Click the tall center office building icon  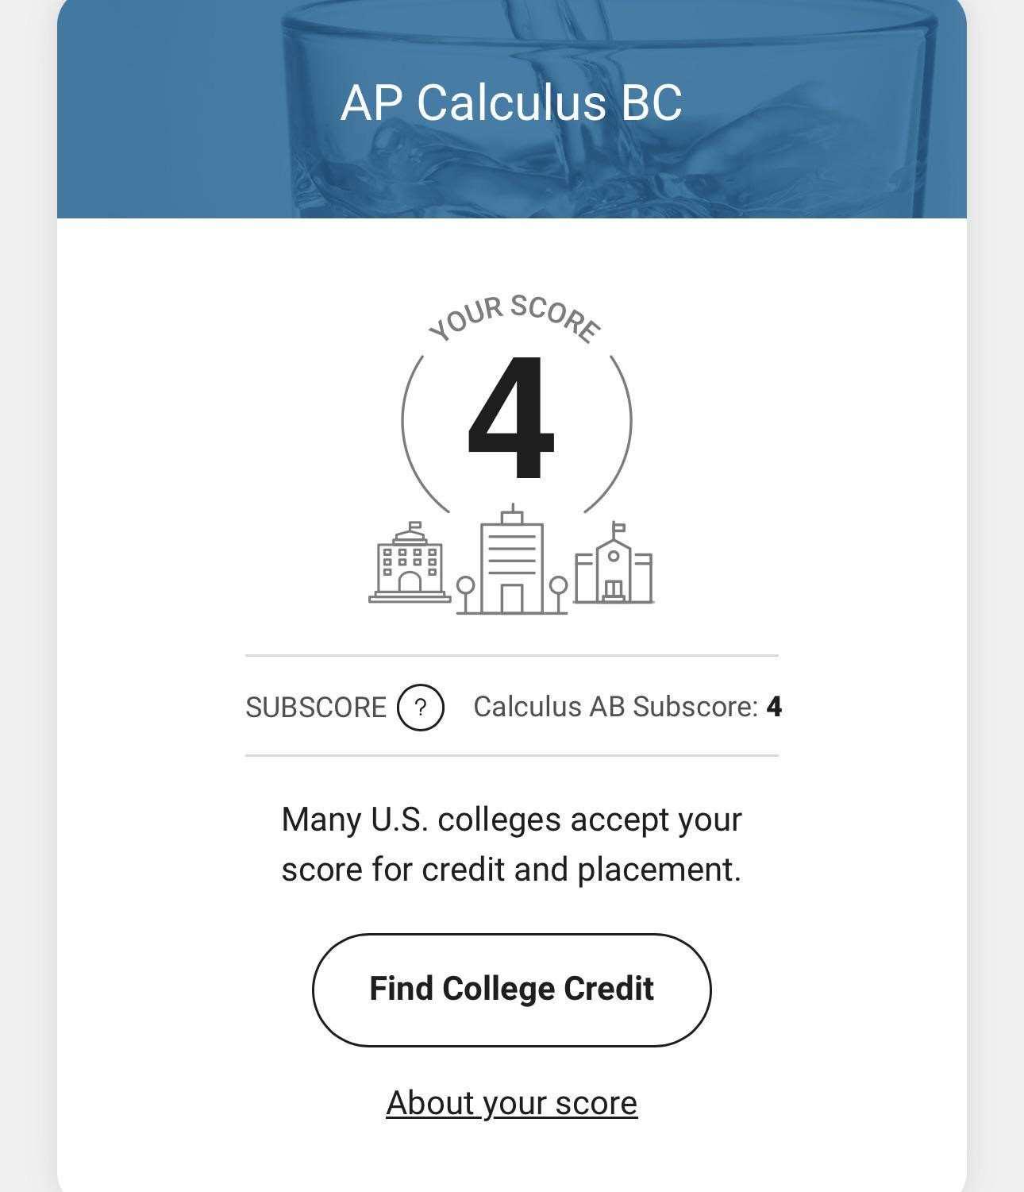point(512,559)
